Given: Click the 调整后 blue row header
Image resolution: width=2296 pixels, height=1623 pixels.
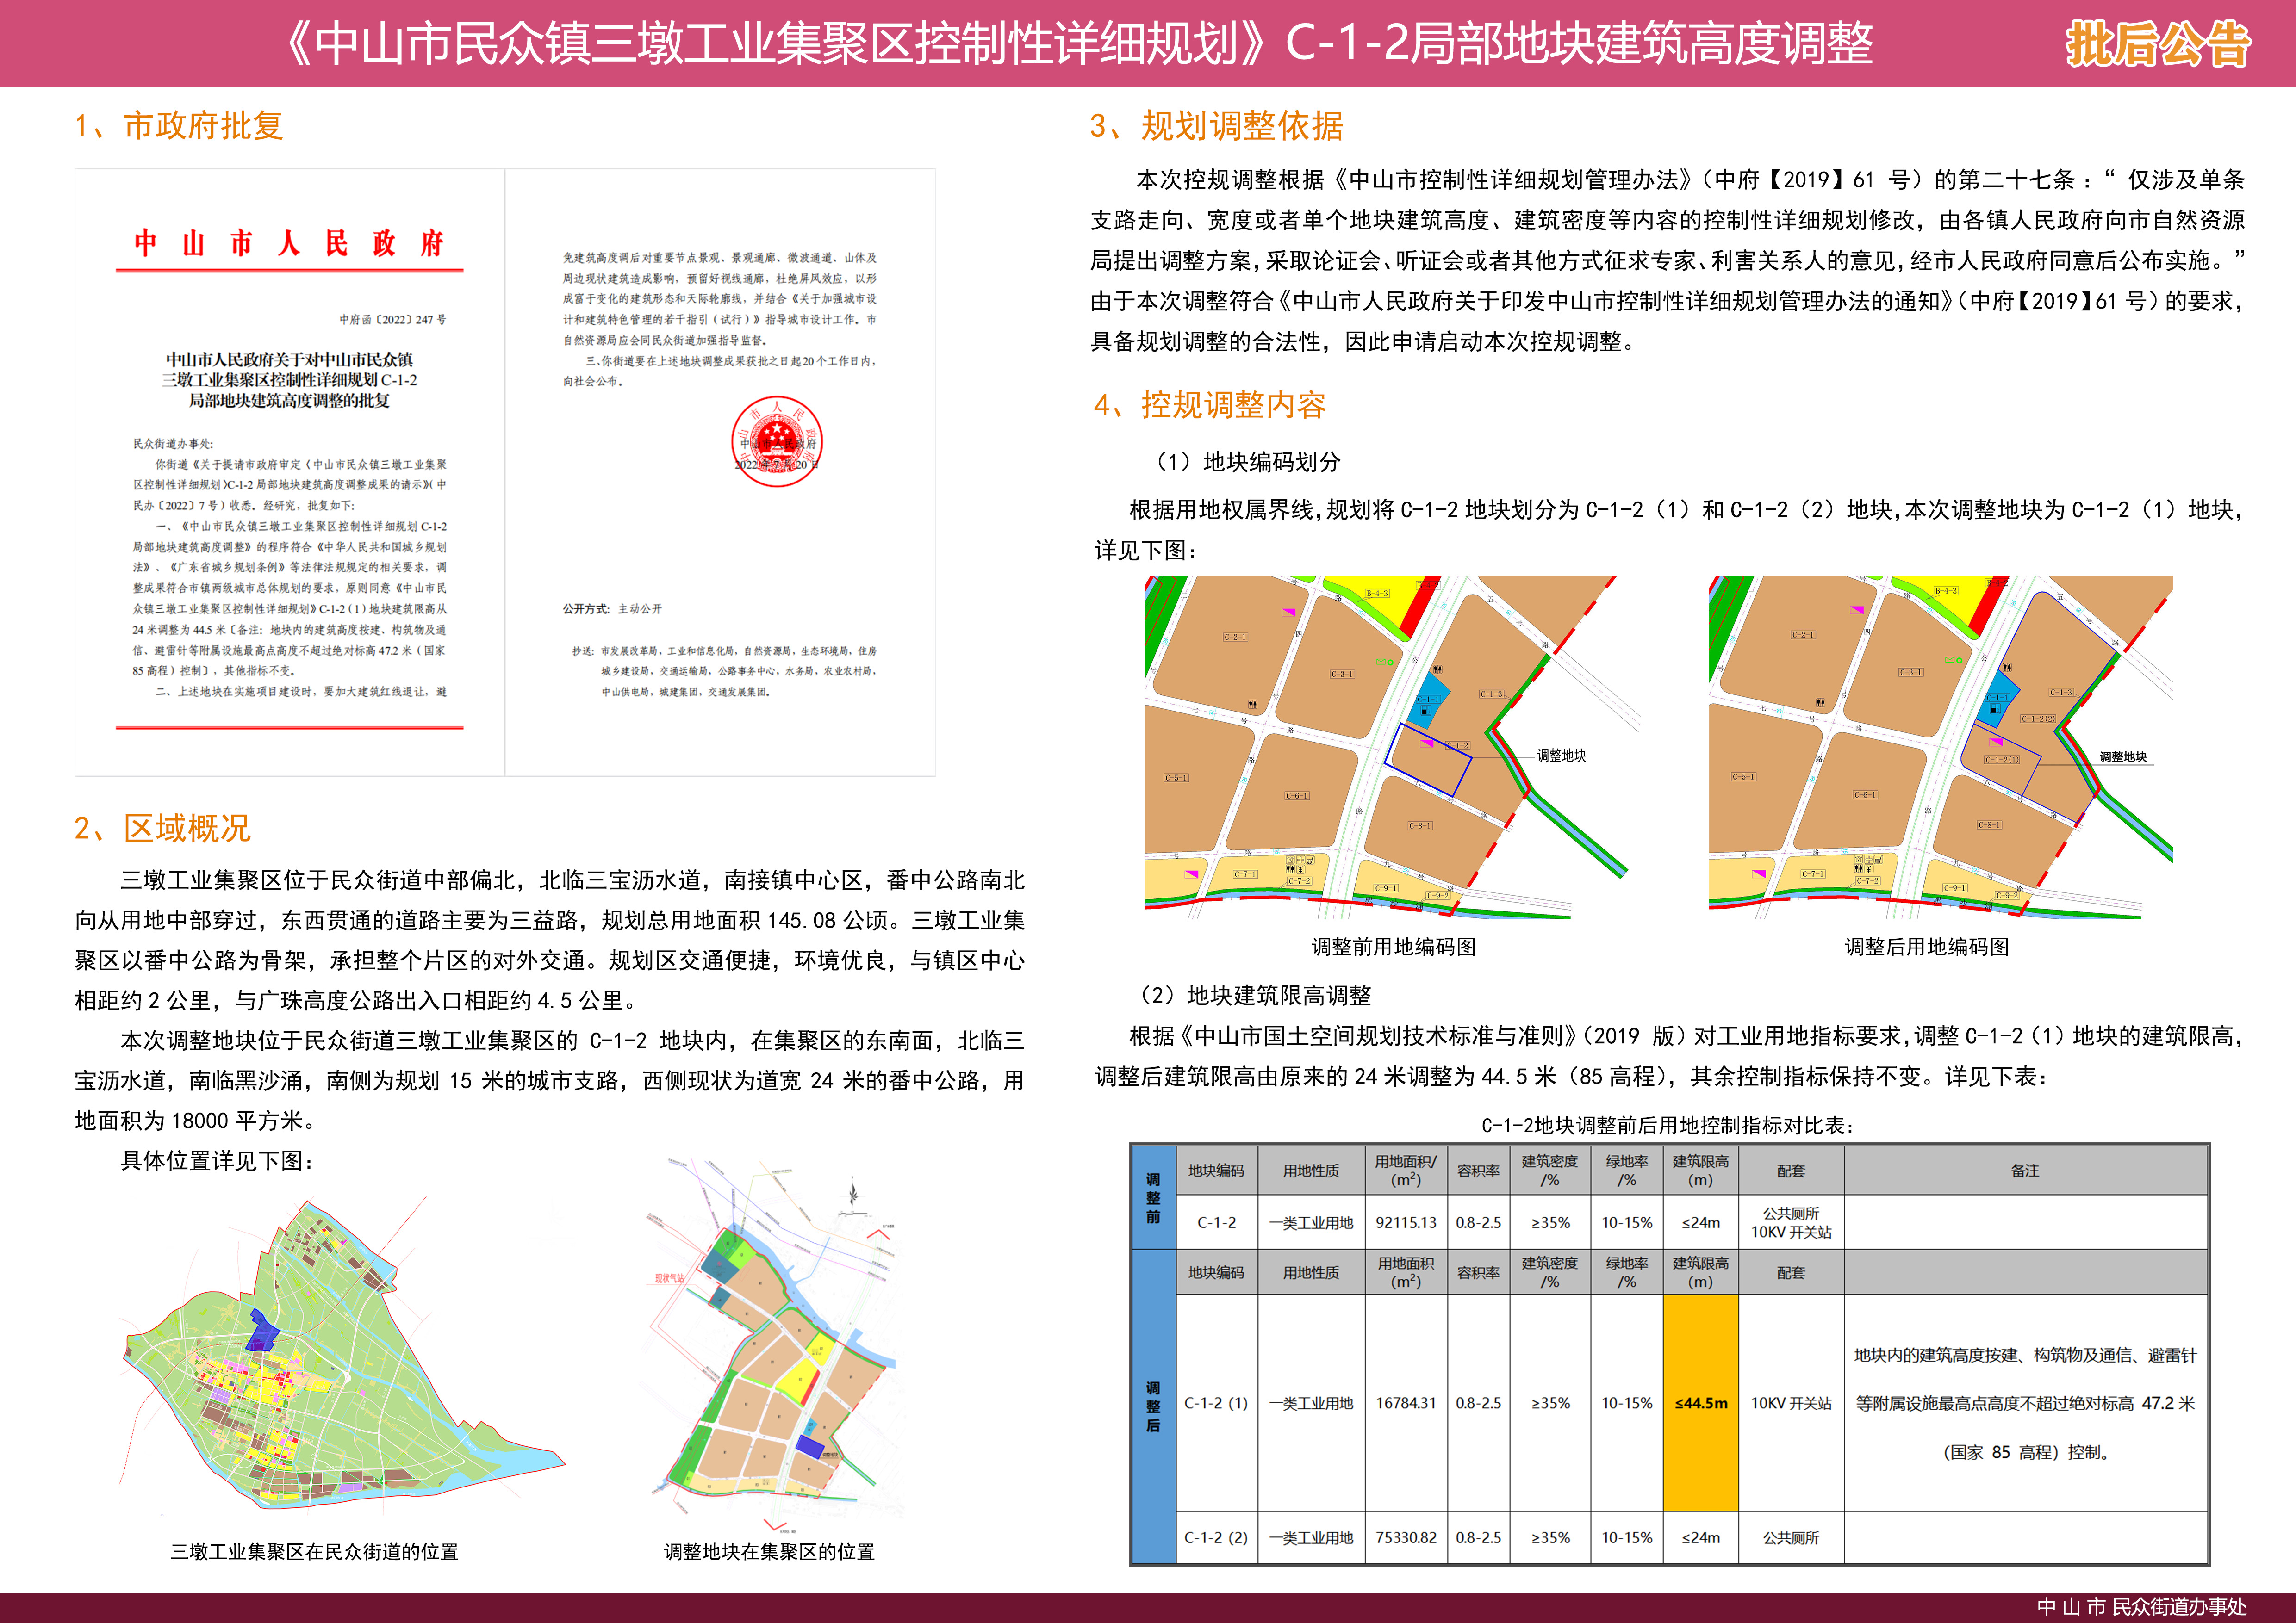Looking at the screenshot, I should [x=1153, y=1406].
